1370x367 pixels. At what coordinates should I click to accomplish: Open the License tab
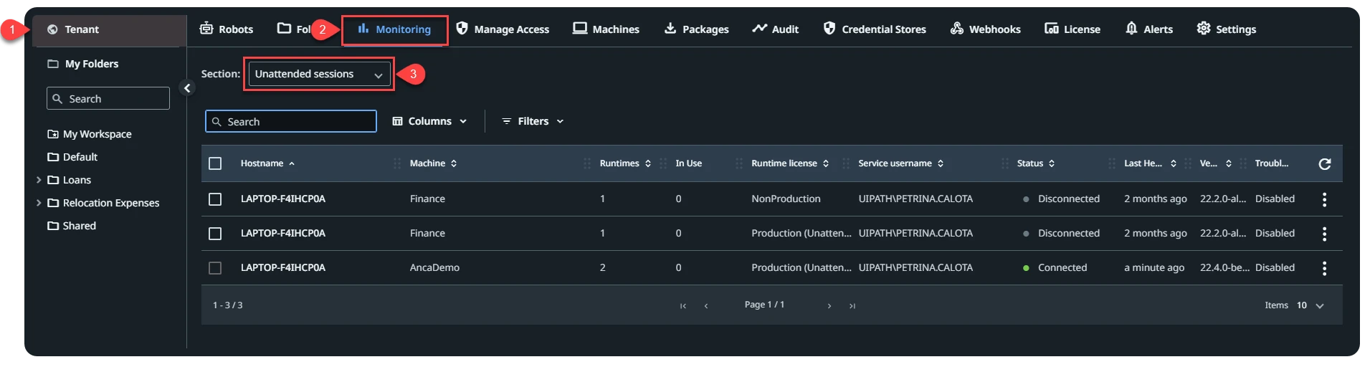pos(1072,29)
